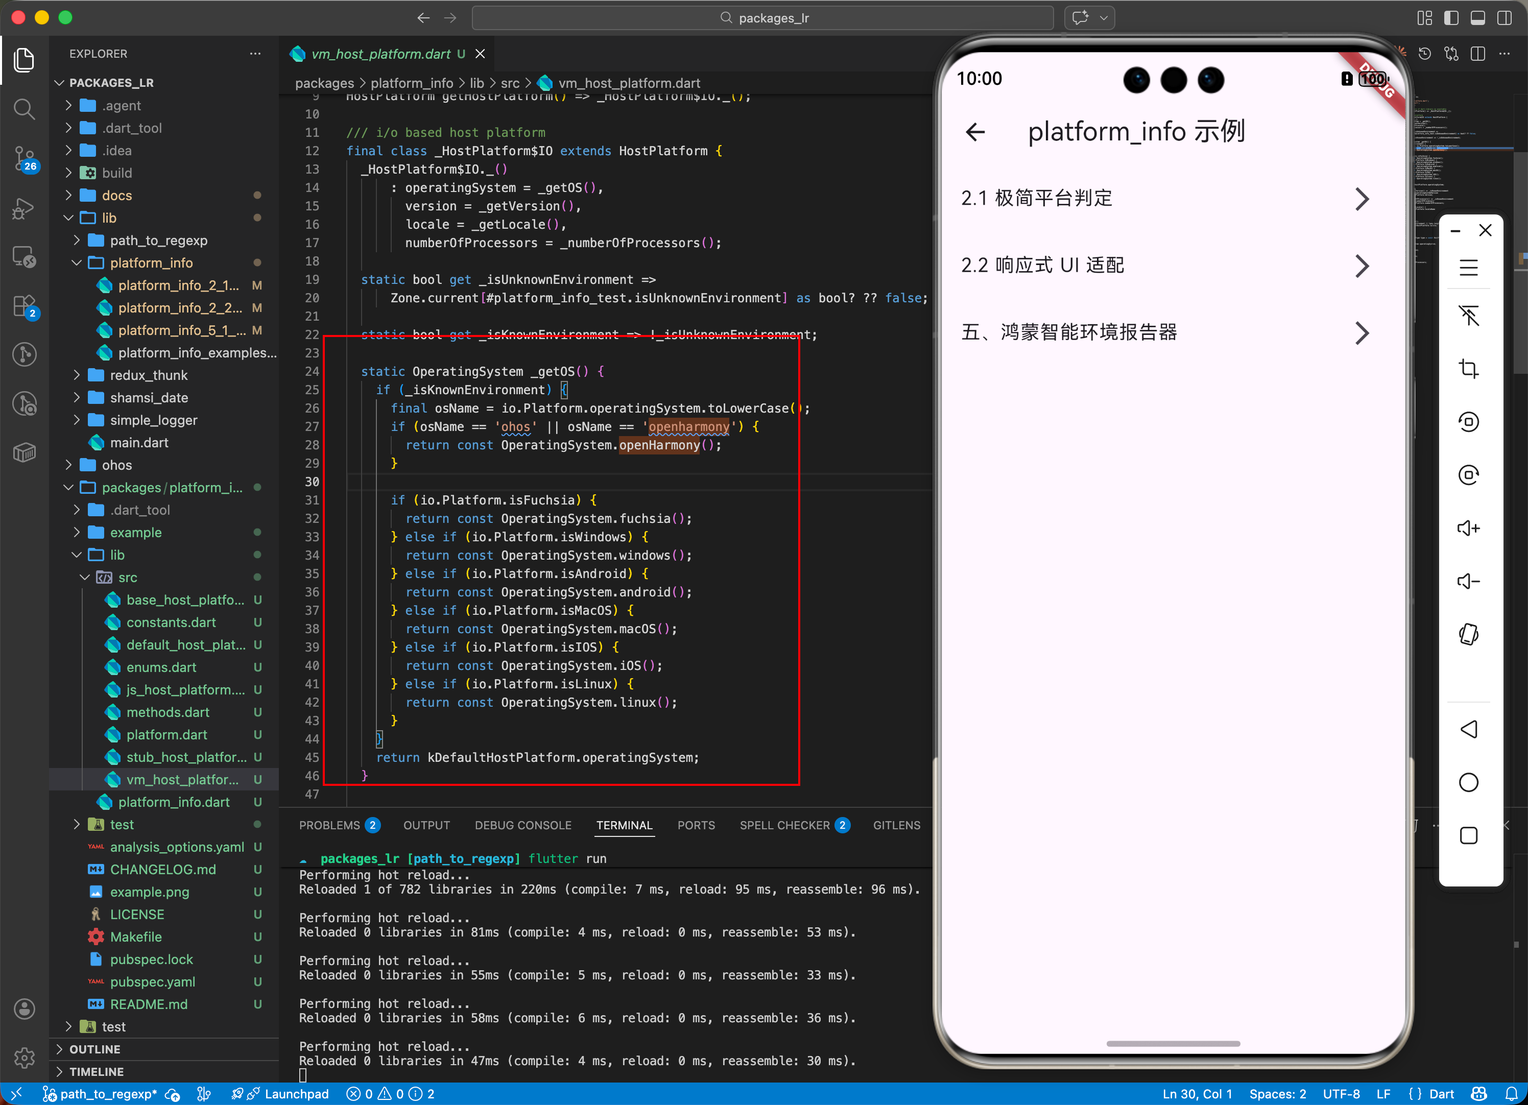1528x1105 pixels.
Task: Open Extensions view in activity bar
Action: click(x=24, y=306)
